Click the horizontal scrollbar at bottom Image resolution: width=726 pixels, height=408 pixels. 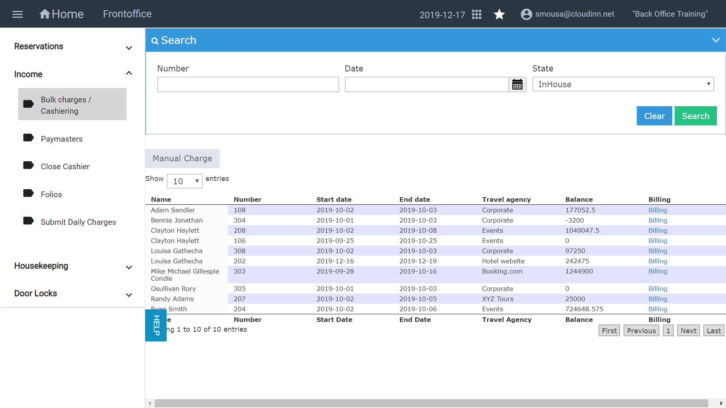[431, 403]
